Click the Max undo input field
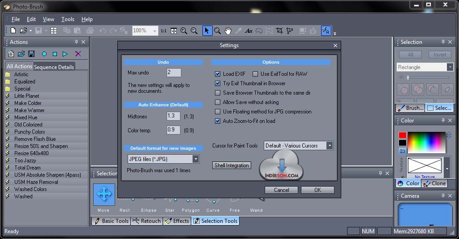This screenshot has height=239, width=459. (174, 73)
